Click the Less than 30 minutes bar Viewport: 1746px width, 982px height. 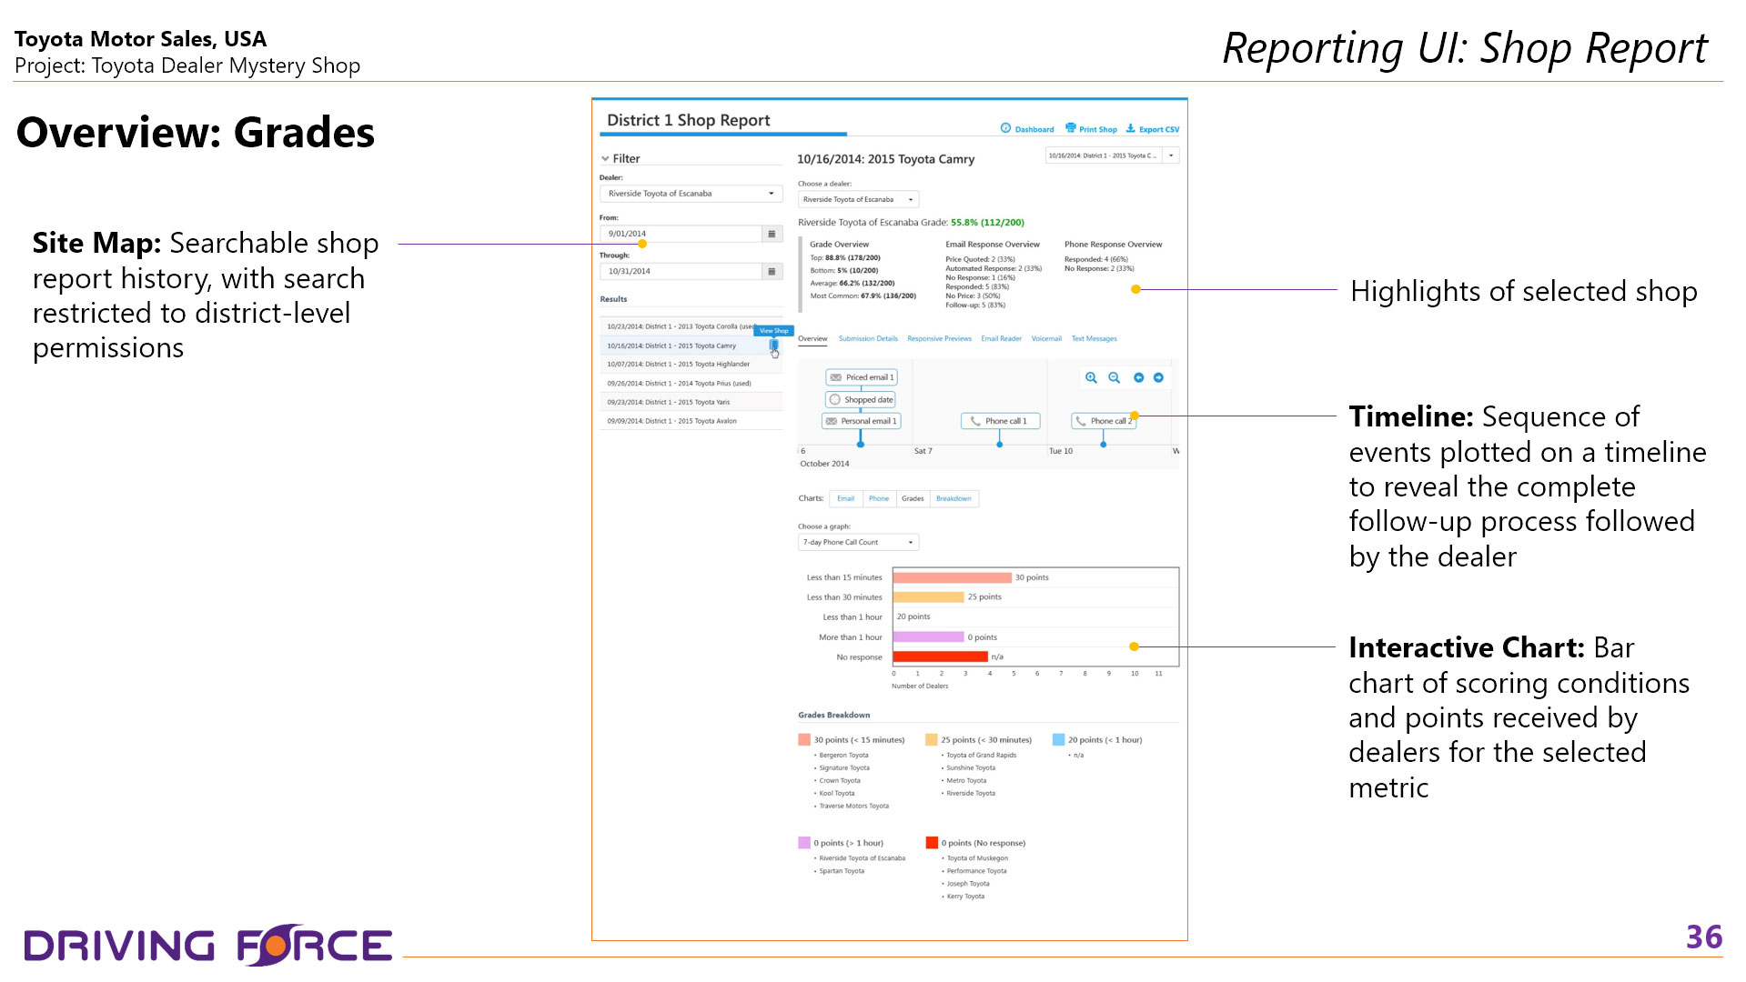(928, 597)
